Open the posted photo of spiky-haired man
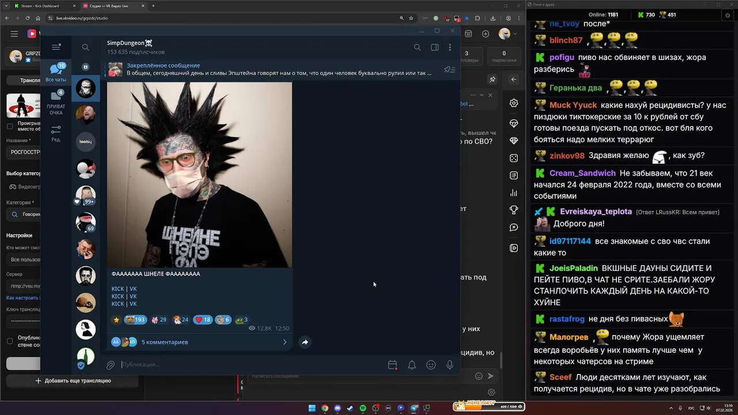This screenshot has height=415, width=738. pyautogui.click(x=199, y=175)
